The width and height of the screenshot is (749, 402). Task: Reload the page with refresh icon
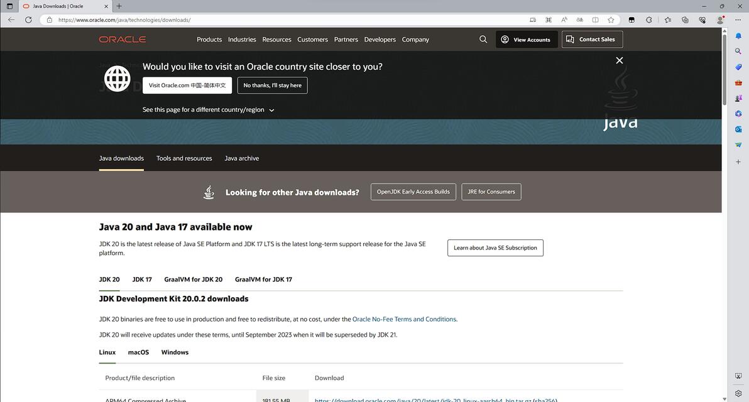[29, 19]
